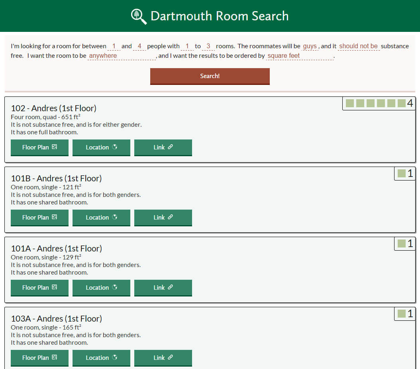Click the occupancy badge on room 102
The height and width of the screenshot is (369, 420).
coord(379,103)
